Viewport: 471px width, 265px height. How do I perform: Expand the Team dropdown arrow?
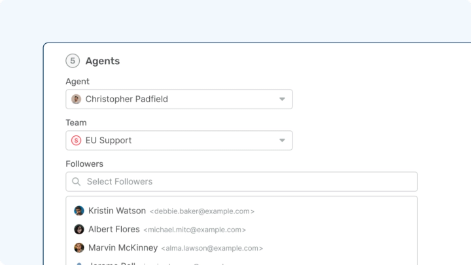point(282,140)
